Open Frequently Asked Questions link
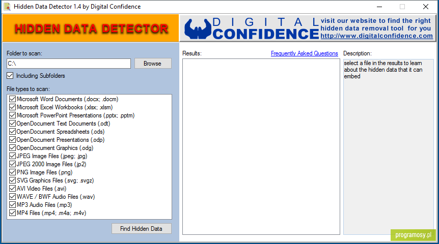The image size is (439, 244). coord(305,53)
